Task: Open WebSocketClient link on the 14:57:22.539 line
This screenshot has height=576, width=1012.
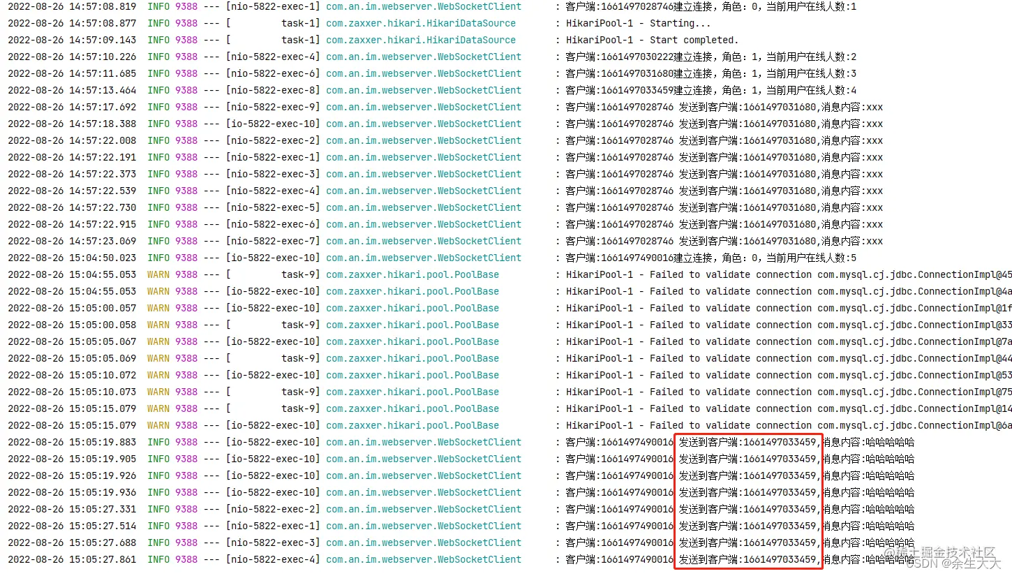Action: pyautogui.click(x=424, y=191)
